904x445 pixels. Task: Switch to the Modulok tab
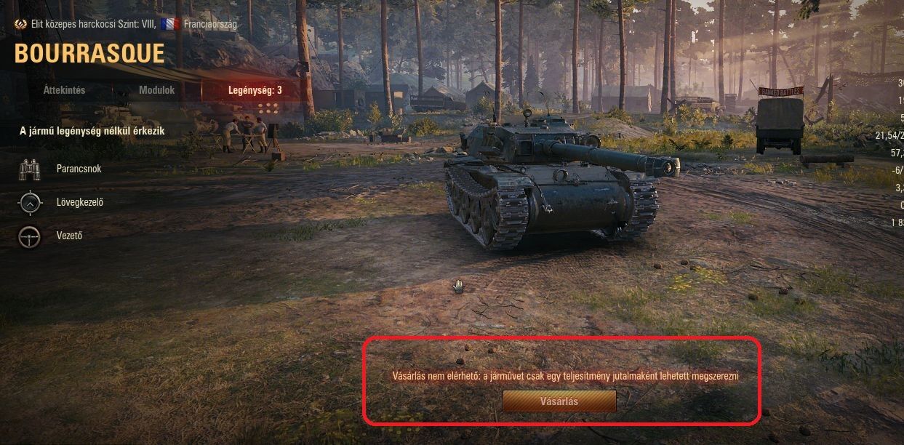tap(157, 90)
